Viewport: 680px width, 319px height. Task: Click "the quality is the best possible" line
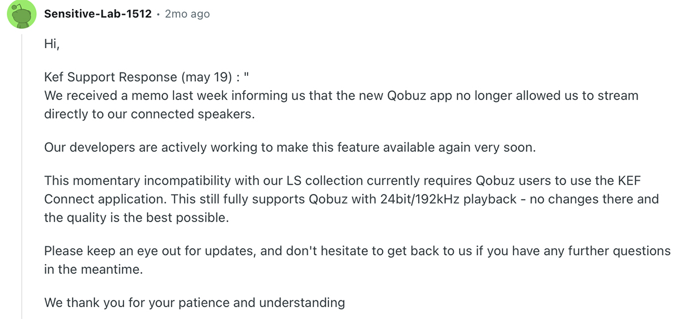pyautogui.click(x=136, y=217)
